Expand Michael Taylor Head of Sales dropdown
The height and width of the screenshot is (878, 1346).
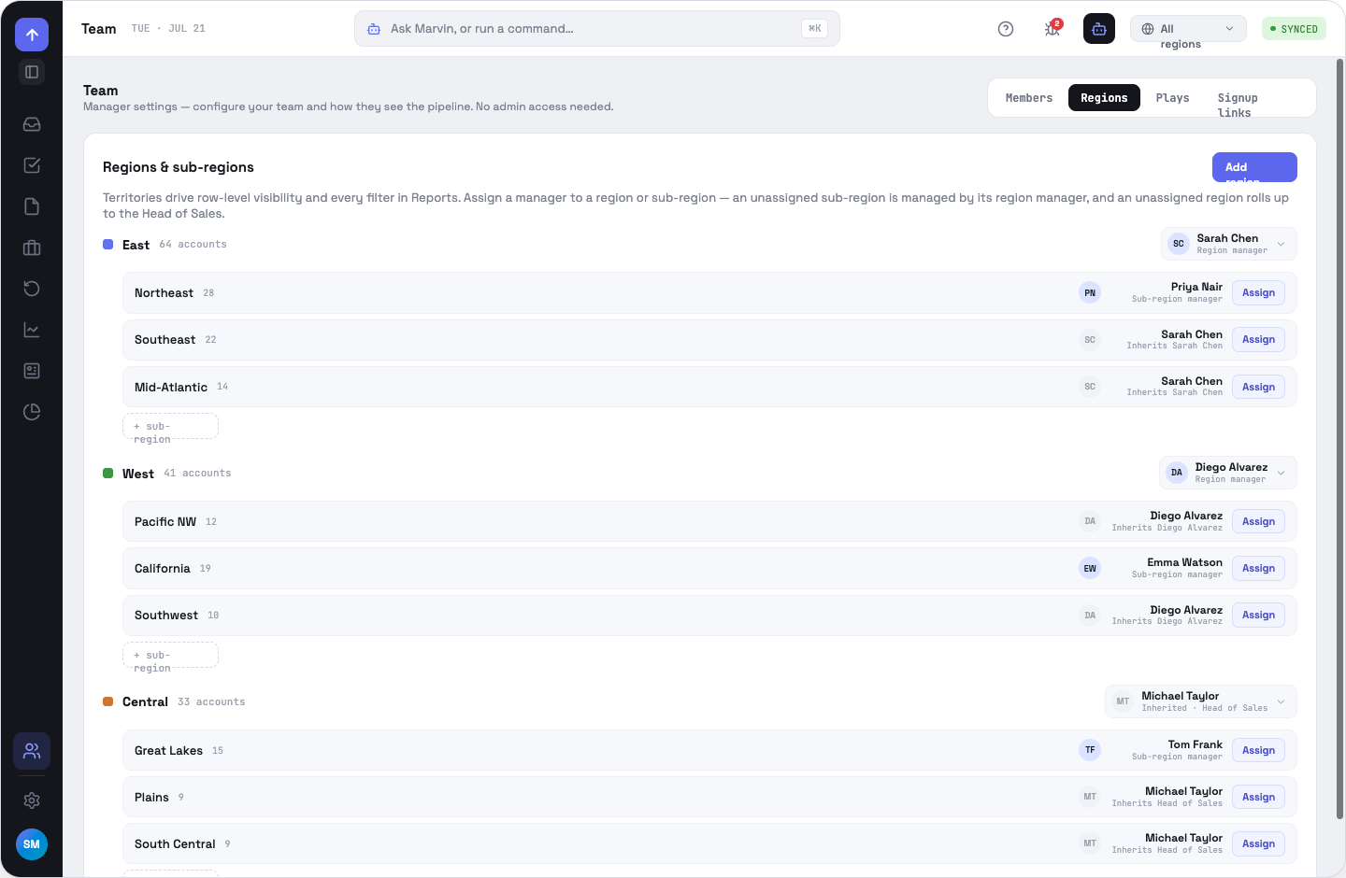1201,701
